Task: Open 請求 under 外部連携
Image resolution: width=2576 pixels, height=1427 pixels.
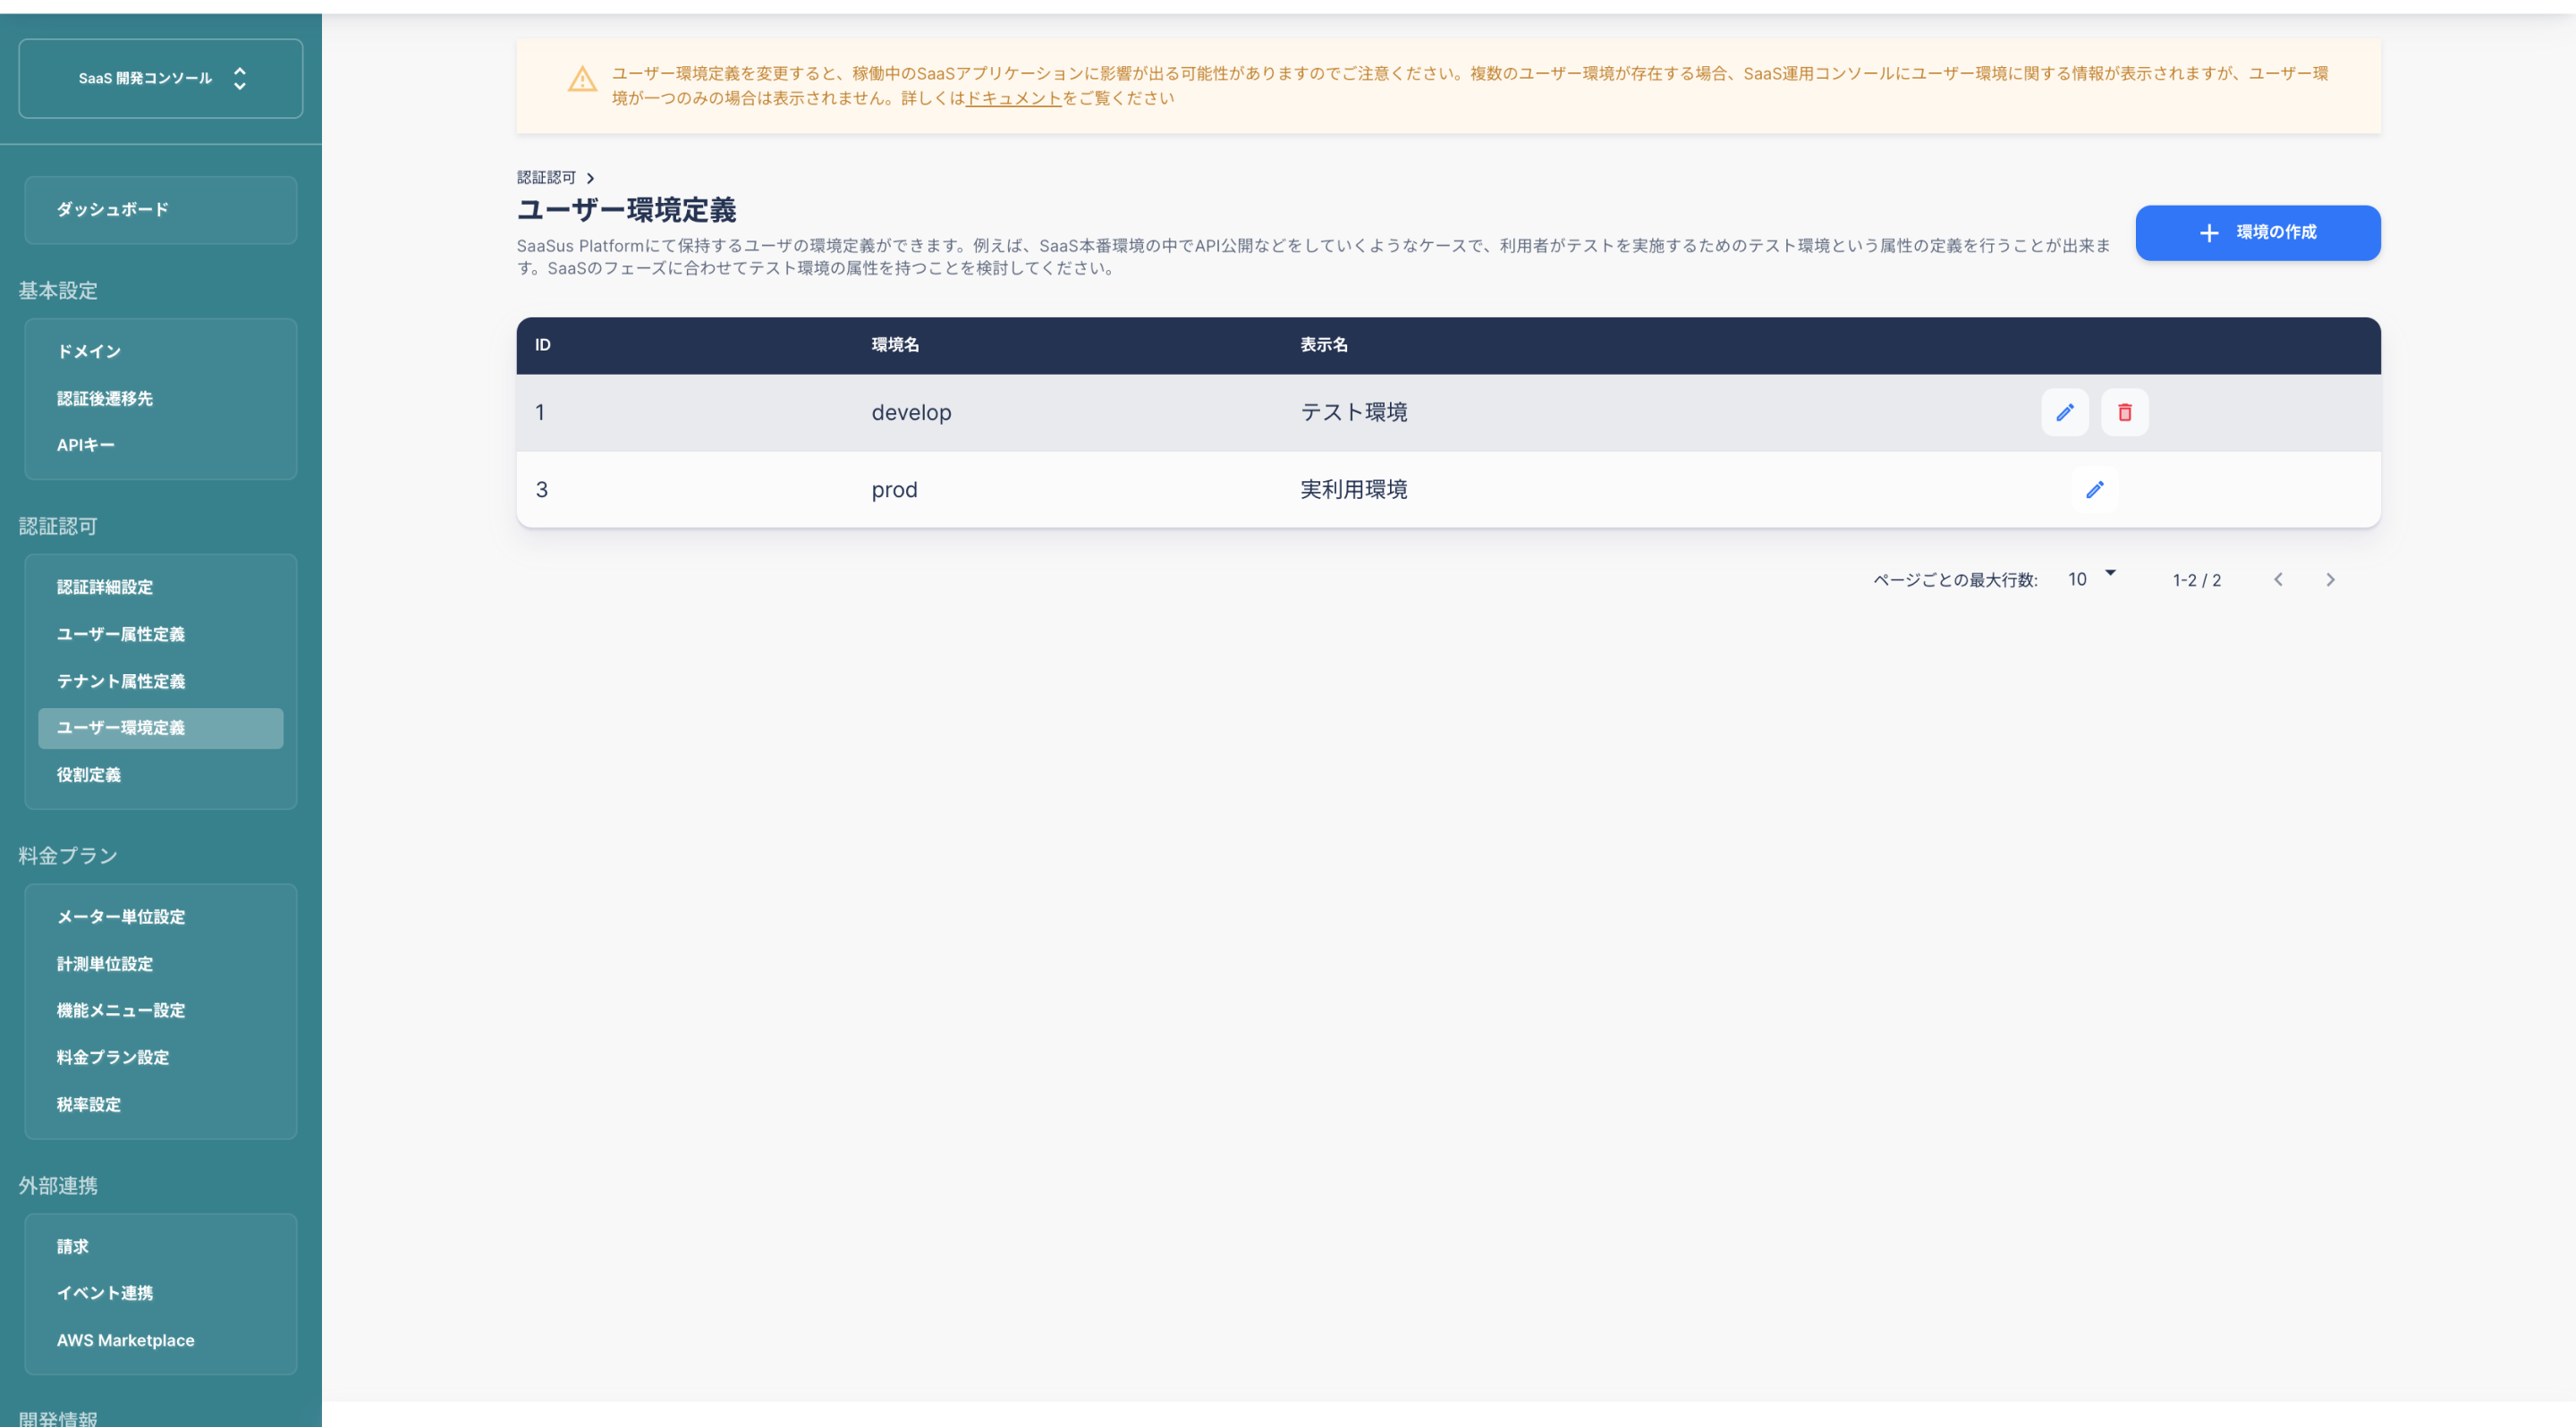Action: point(161,1247)
